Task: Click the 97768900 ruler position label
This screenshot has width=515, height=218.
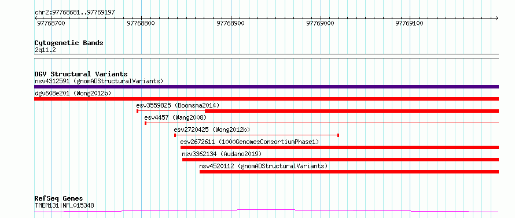Action: click(x=230, y=23)
